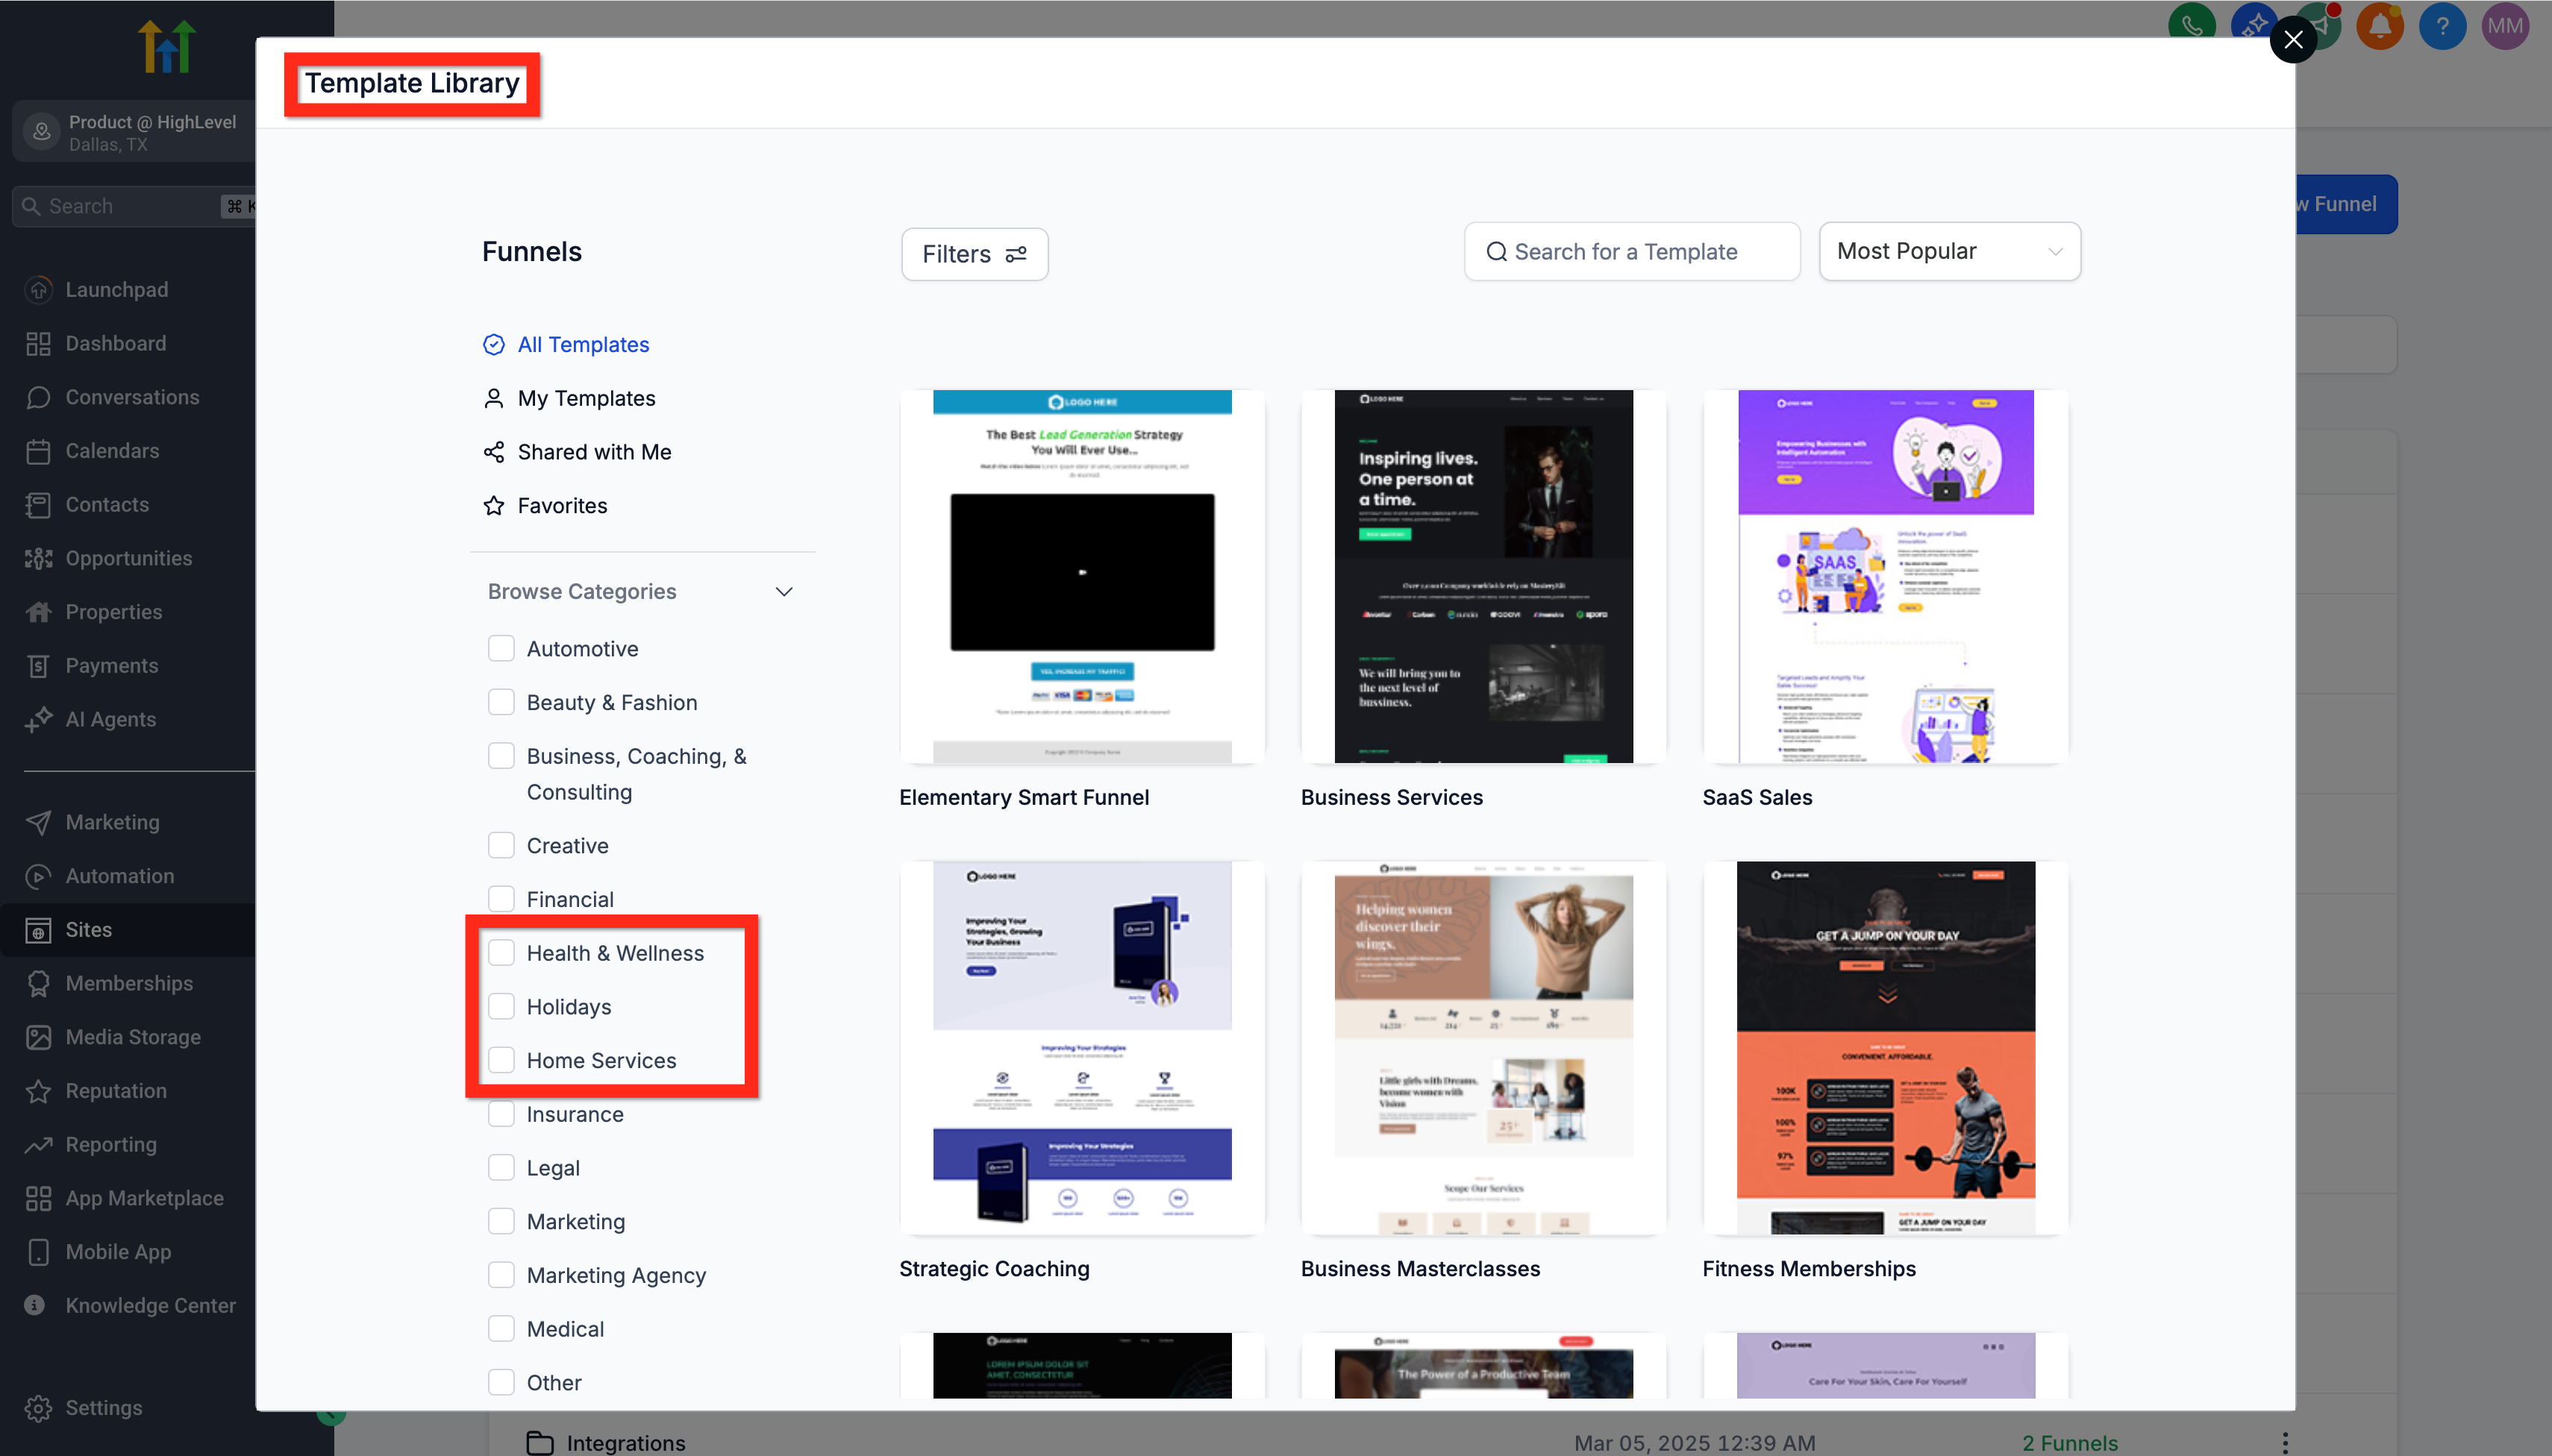
Task: Click the Reputation star icon in sidebar
Action: pos(38,1091)
